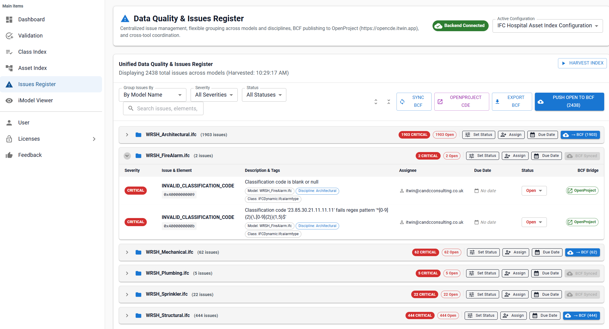Image resolution: width=609 pixels, height=329 pixels.
Task: Open Status dropdown for element 0x40000000009
Action: (x=534, y=191)
